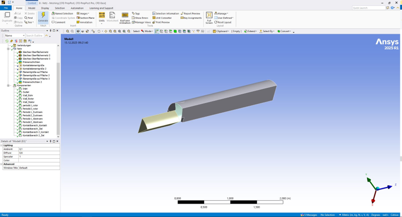Click the Search Outline input field
Screen dimensions: 402x217
(34, 36)
